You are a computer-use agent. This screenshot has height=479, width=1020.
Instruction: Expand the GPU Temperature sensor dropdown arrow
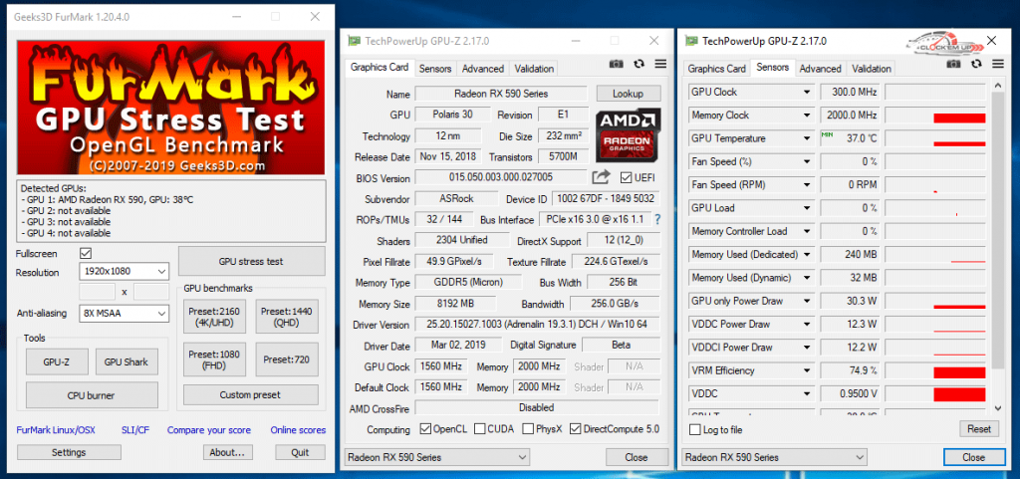point(807,138)
